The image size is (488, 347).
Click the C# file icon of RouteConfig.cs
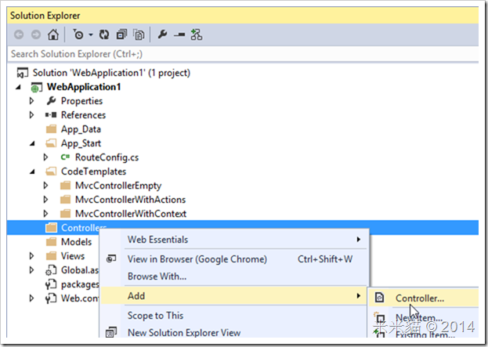click(65, 157)
